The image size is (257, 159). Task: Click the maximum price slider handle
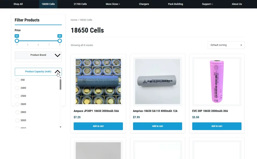point(60,41)
